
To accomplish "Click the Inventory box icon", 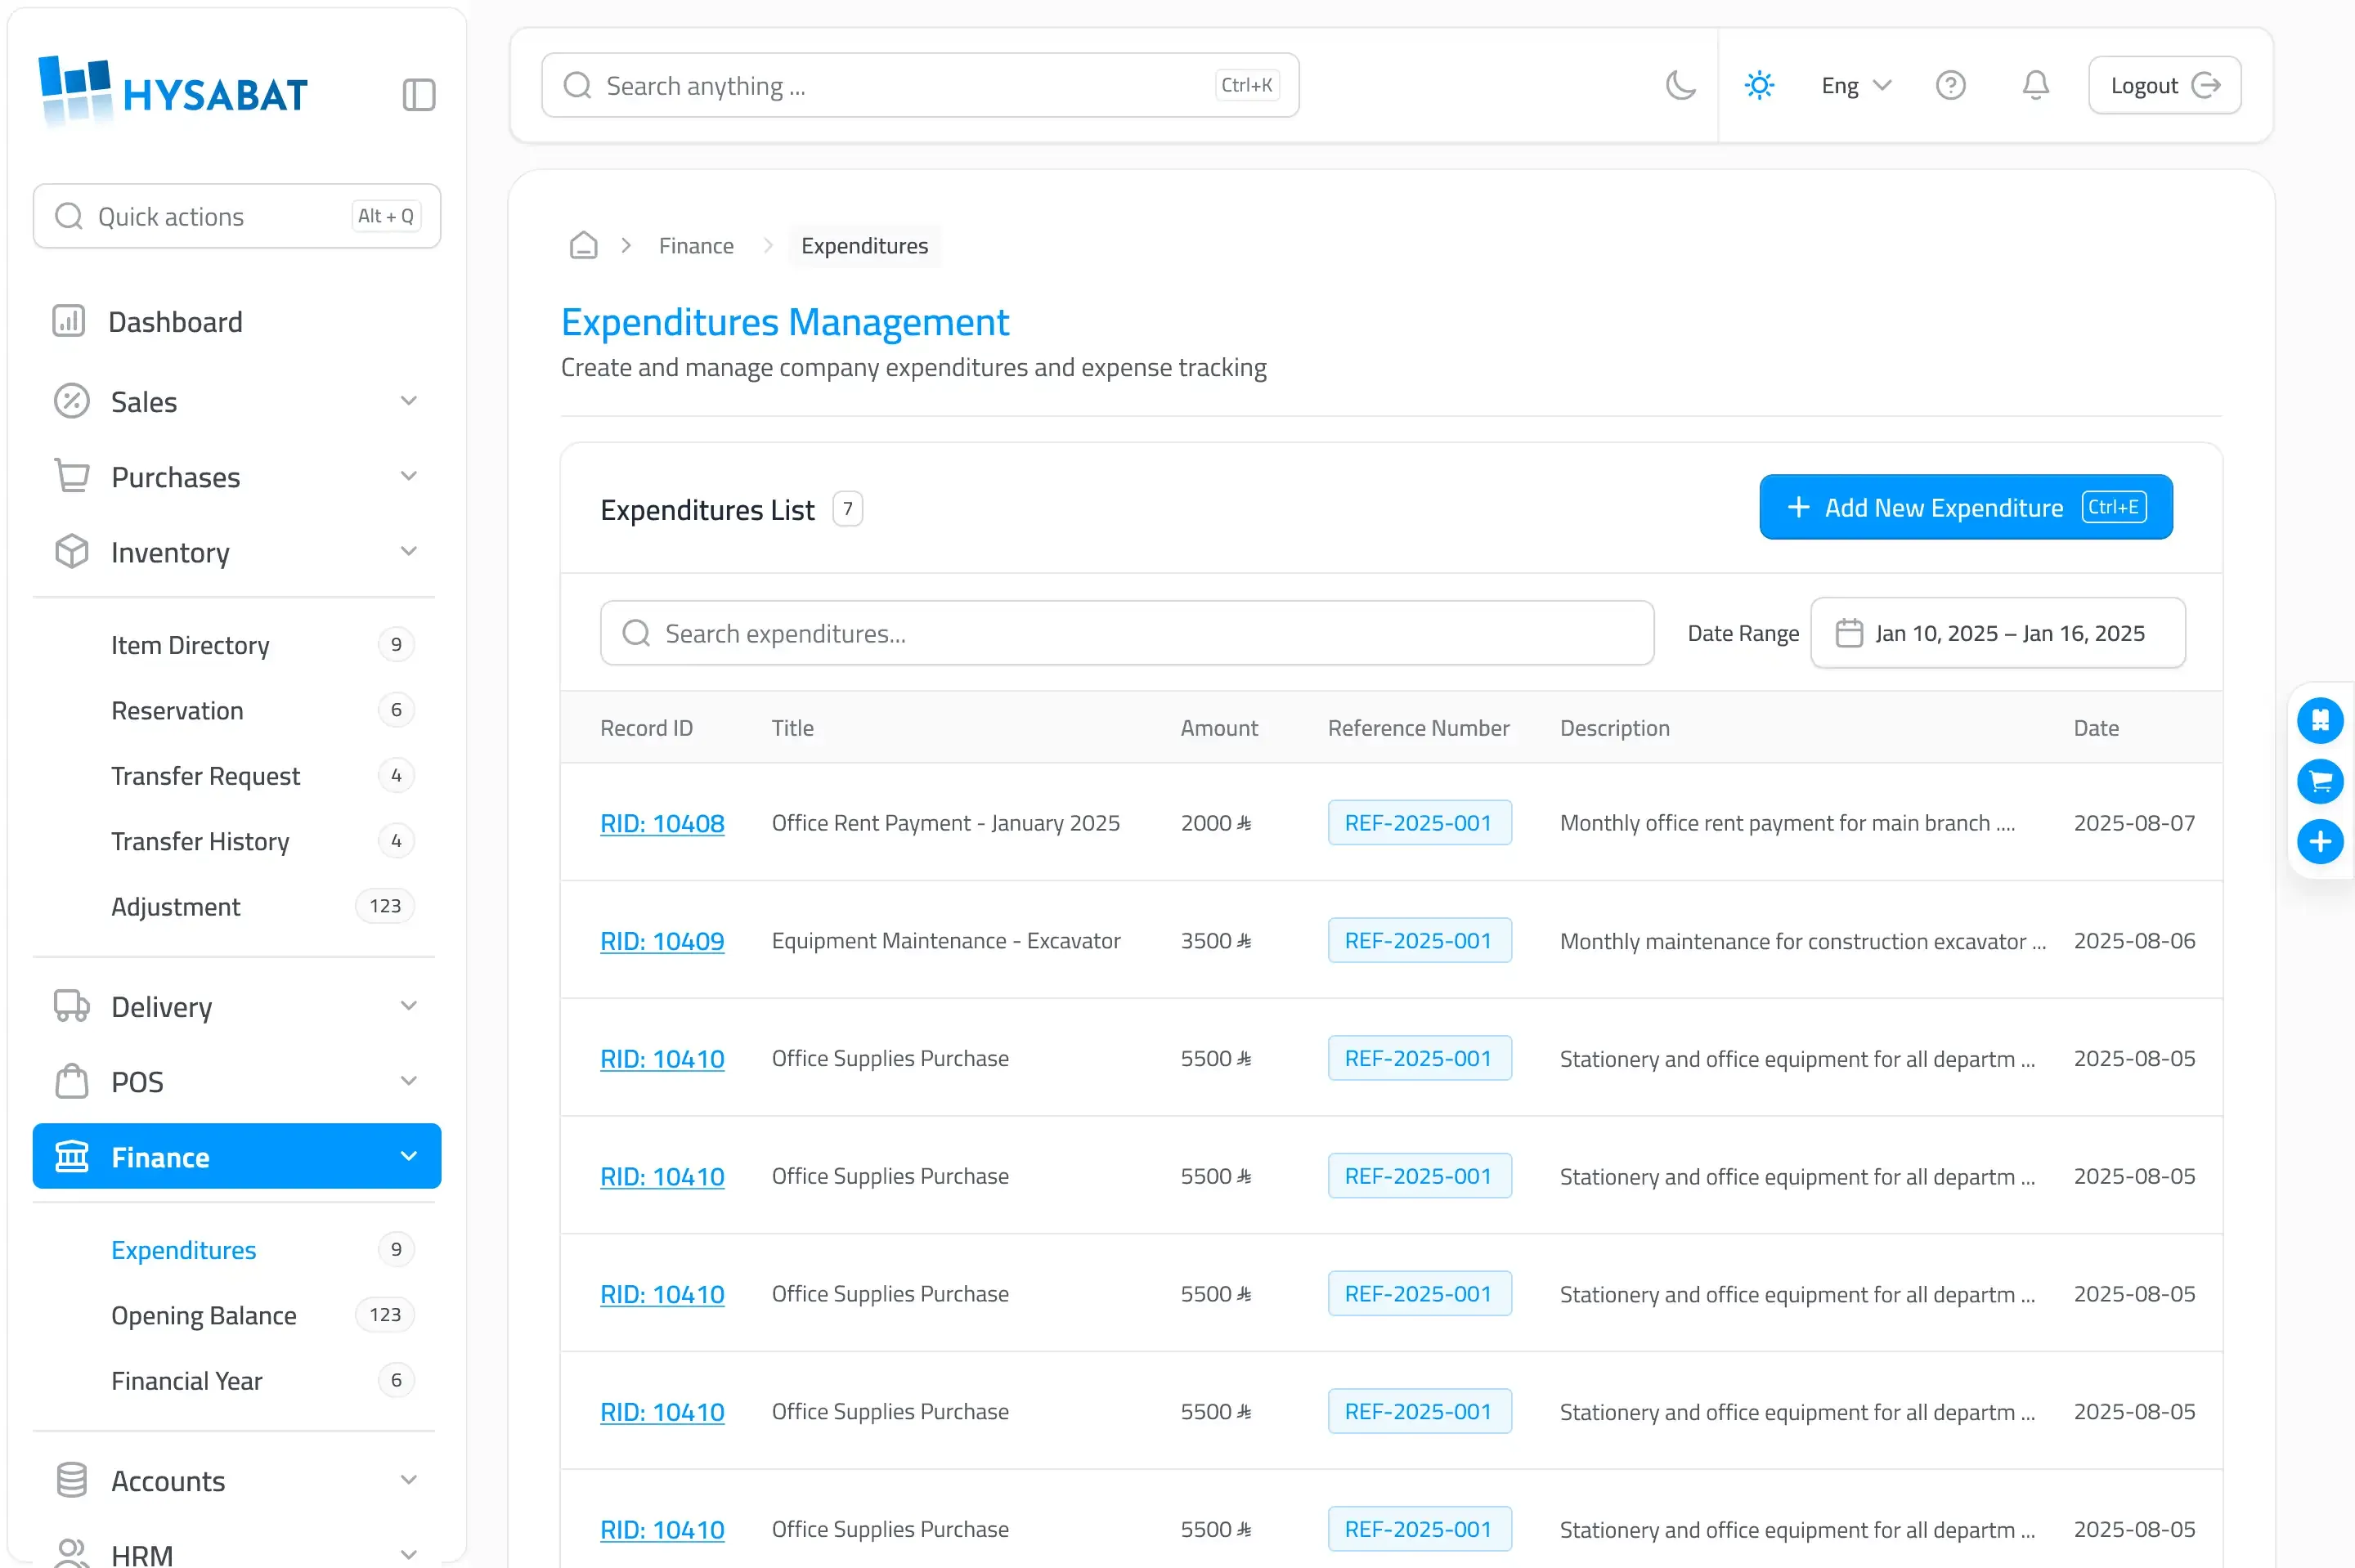I will (x=72, y=551).
